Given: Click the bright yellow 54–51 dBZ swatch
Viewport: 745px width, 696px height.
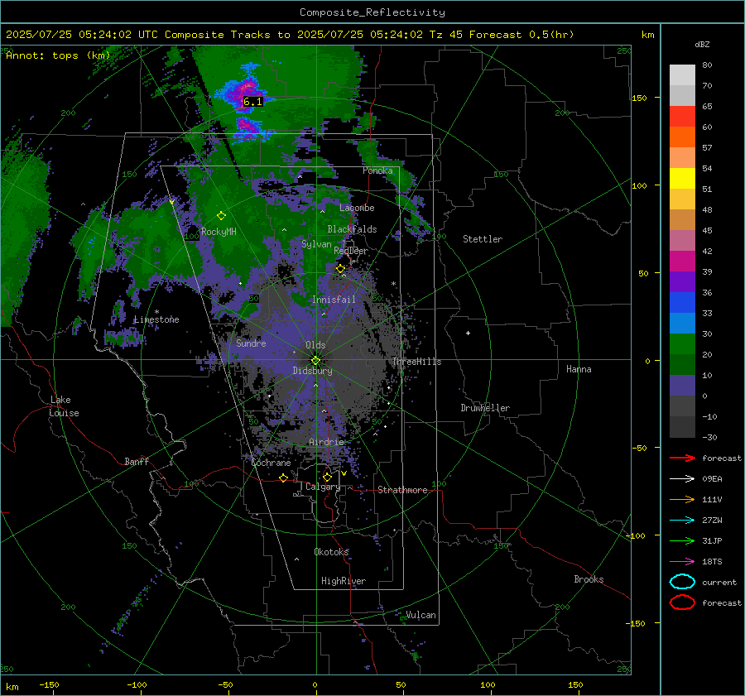Looking at the screenshot, I should pos(682,179).
